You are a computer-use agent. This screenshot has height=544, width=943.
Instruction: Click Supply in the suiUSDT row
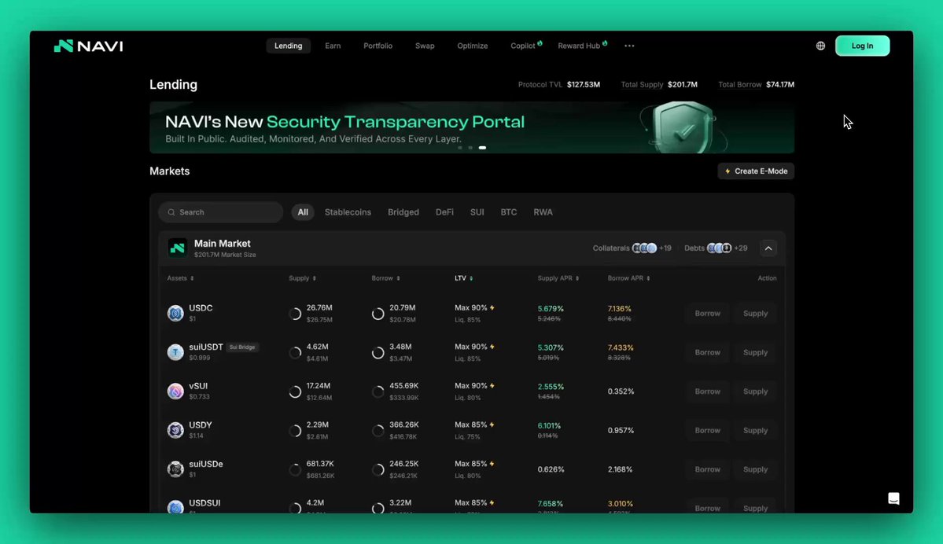[755, 352]
